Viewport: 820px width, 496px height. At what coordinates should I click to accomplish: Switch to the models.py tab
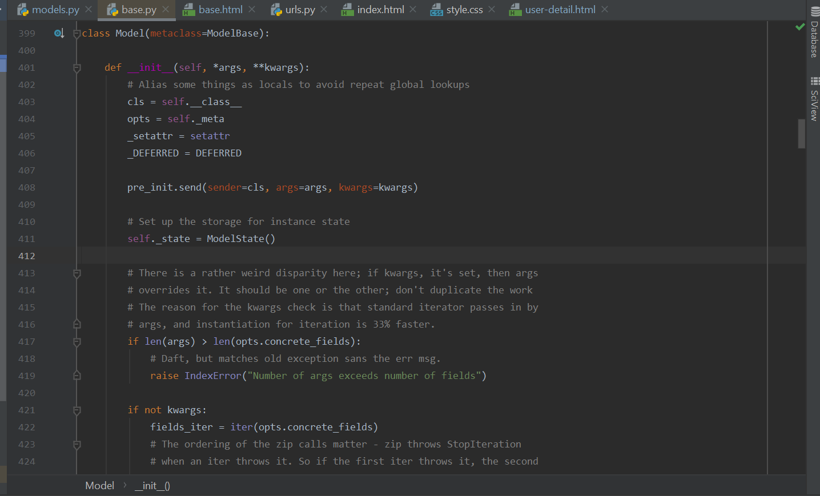click(x=55, y=10)
